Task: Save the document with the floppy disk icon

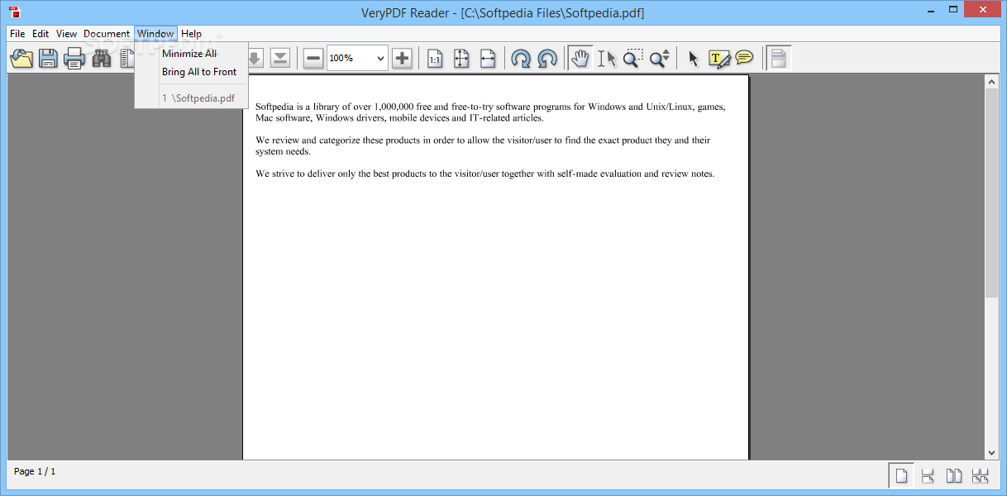Action: click(x=48, y=58)
